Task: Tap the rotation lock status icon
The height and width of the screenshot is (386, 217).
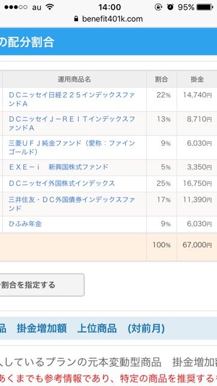Action: coord(159,7)
